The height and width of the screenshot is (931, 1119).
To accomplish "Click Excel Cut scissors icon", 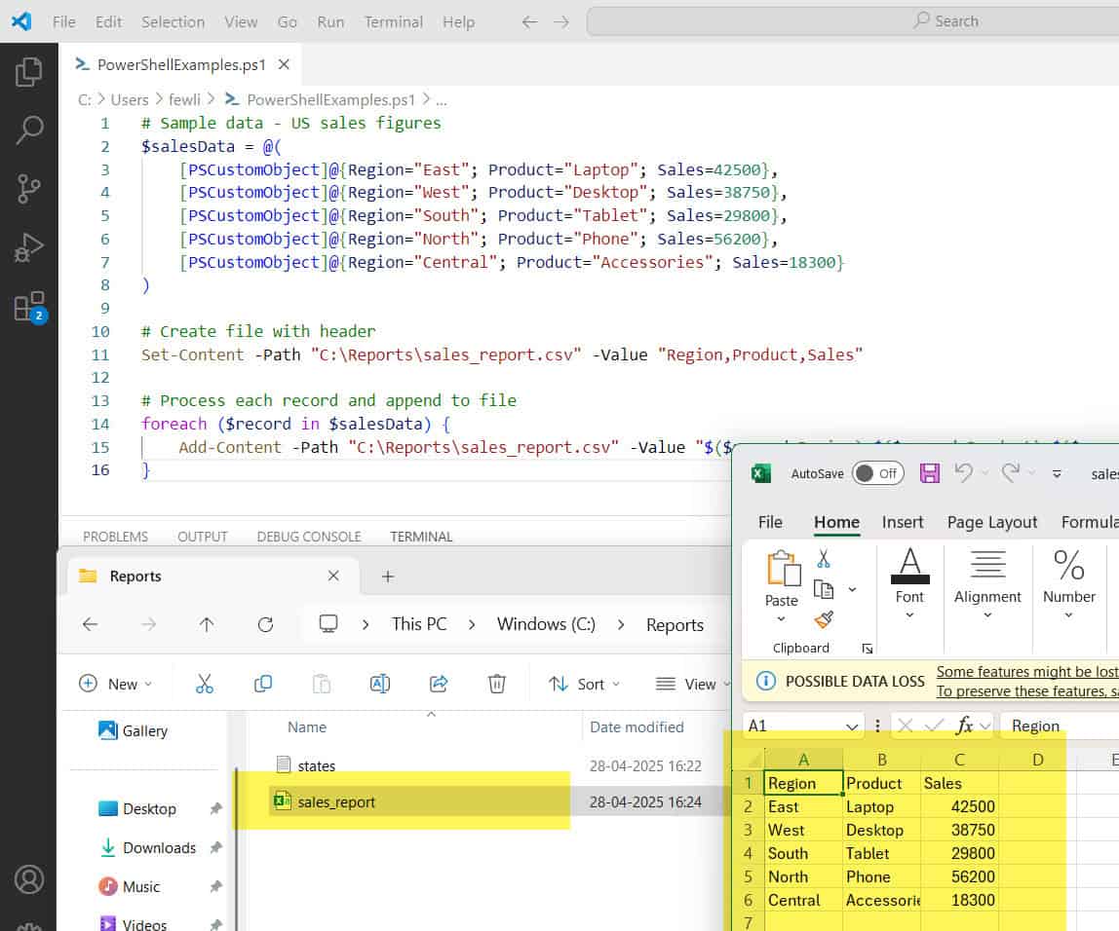I will tap(824, 558).
